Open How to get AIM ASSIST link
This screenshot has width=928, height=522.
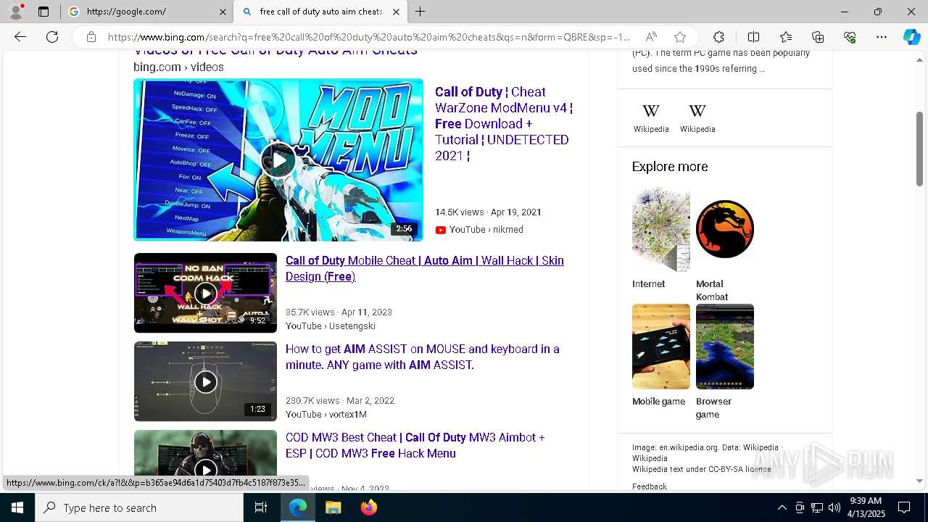tap(423, 357)
